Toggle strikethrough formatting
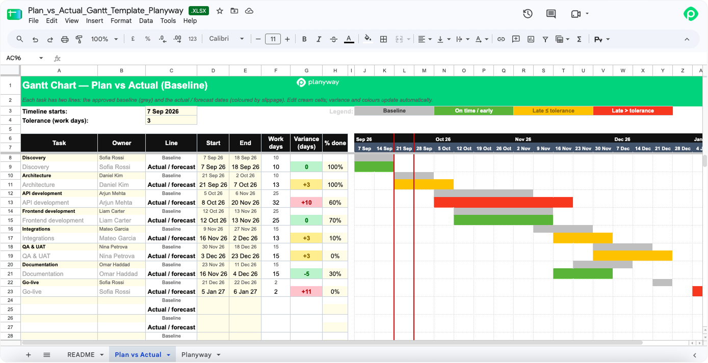This screenshot has height=363, width=708. point(334,39)
